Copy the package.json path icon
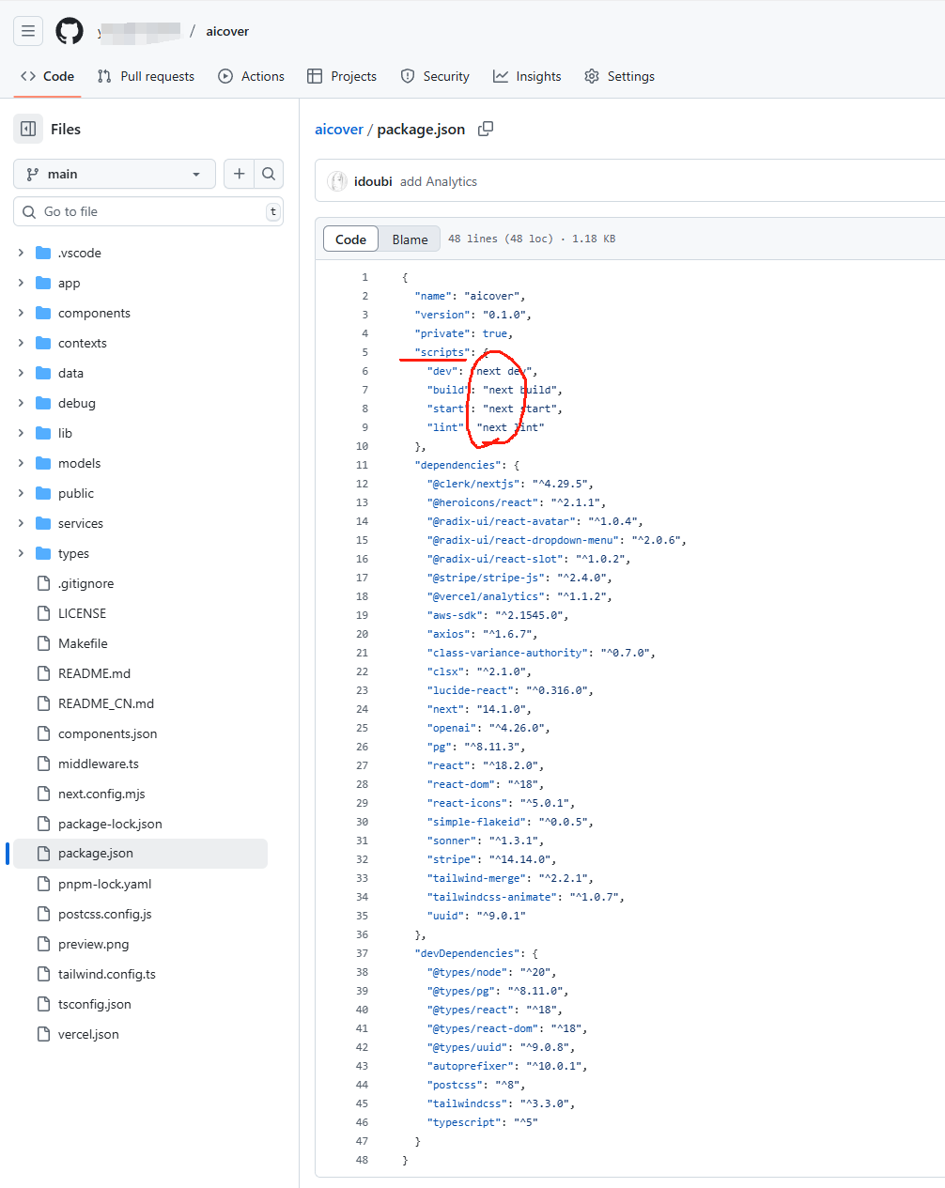 point(486,129)
